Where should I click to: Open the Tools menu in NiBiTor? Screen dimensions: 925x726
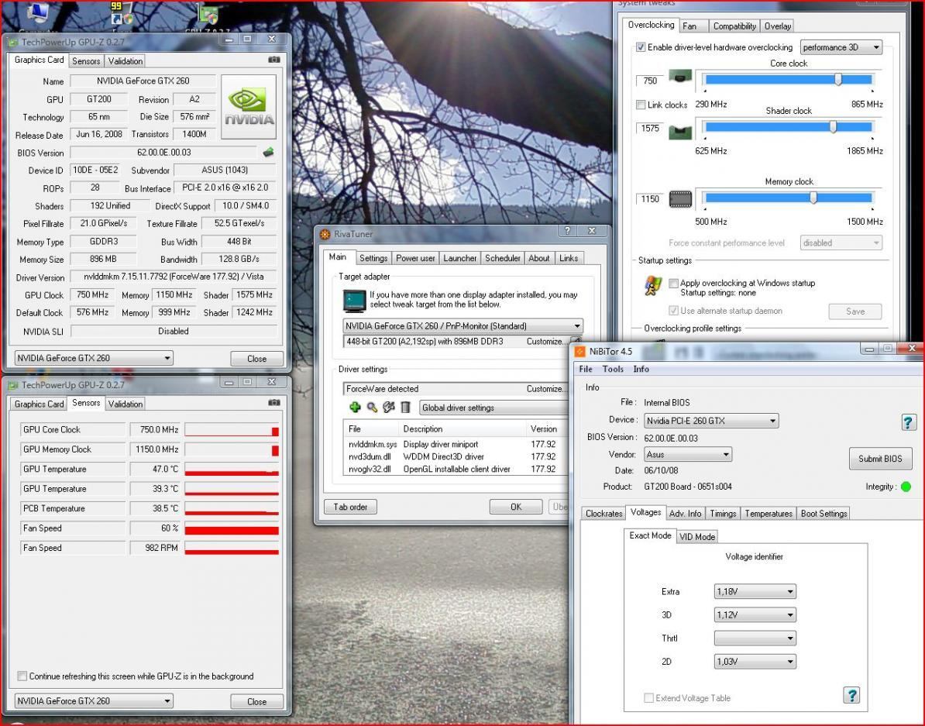pos(613,369)
